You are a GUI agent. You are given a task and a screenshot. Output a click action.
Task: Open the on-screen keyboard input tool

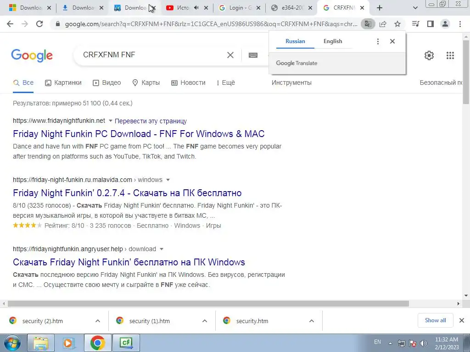(x=253, y=55)
